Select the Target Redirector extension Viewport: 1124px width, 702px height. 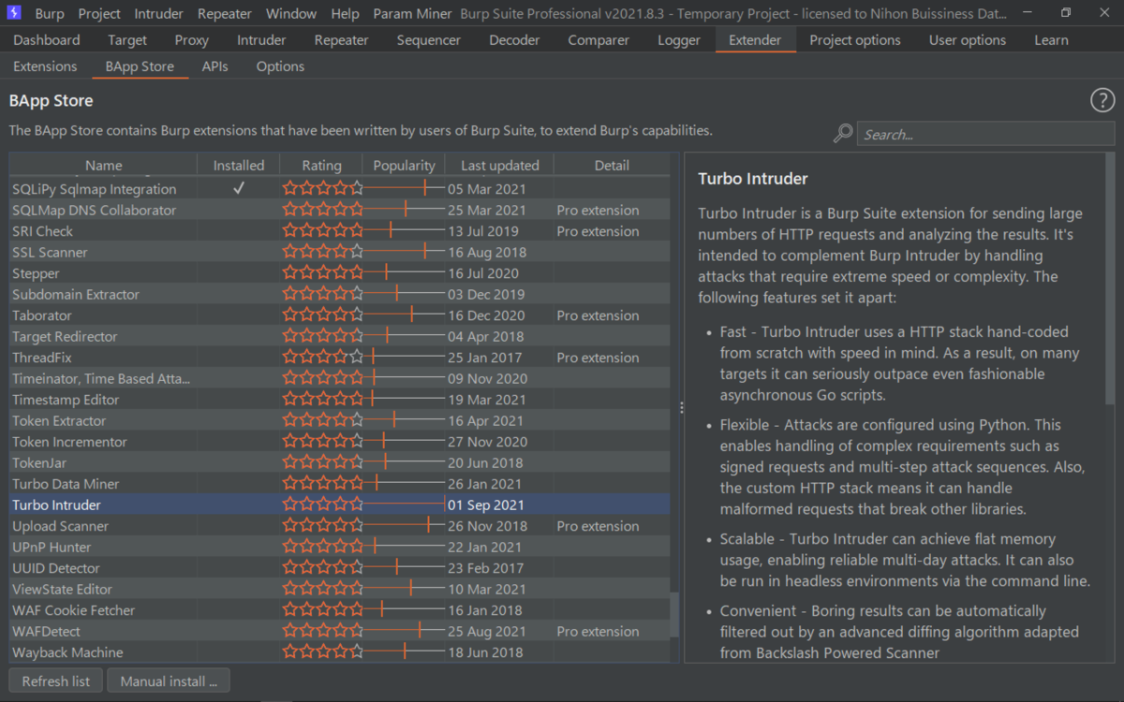[339, 336]
